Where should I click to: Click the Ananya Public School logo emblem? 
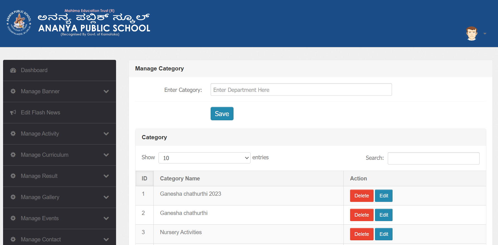coord(19,23)
